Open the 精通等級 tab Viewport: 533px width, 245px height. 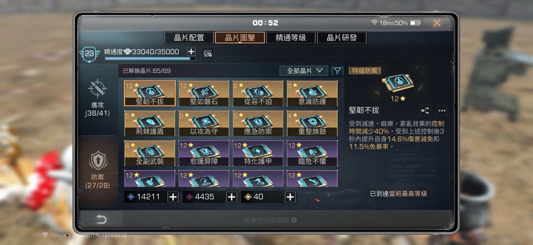click(x=291, y=38)
